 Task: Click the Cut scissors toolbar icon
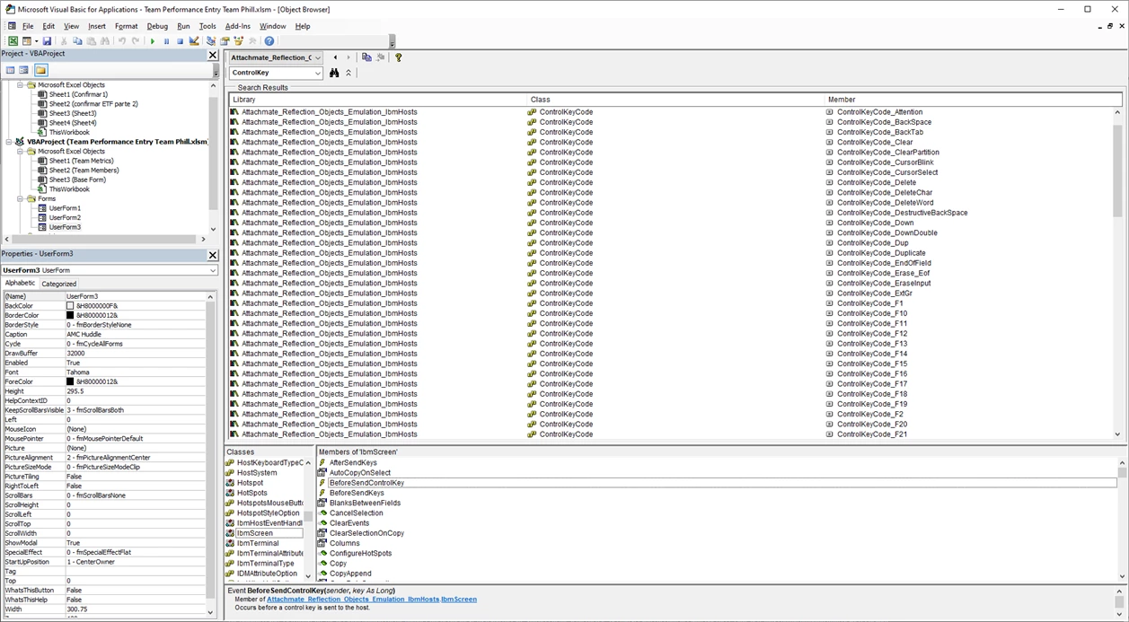(64, 41)
